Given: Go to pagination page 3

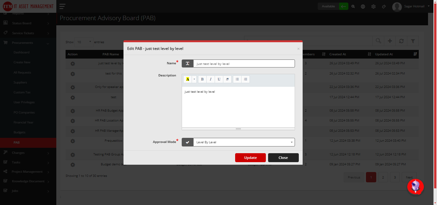Looking at the screenshot, I should 395,177.
